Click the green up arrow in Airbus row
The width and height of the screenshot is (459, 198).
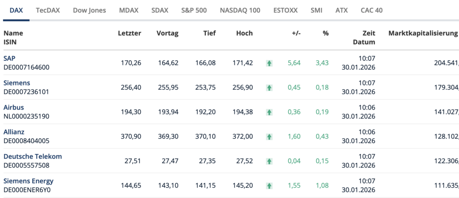tap(269, 112)
